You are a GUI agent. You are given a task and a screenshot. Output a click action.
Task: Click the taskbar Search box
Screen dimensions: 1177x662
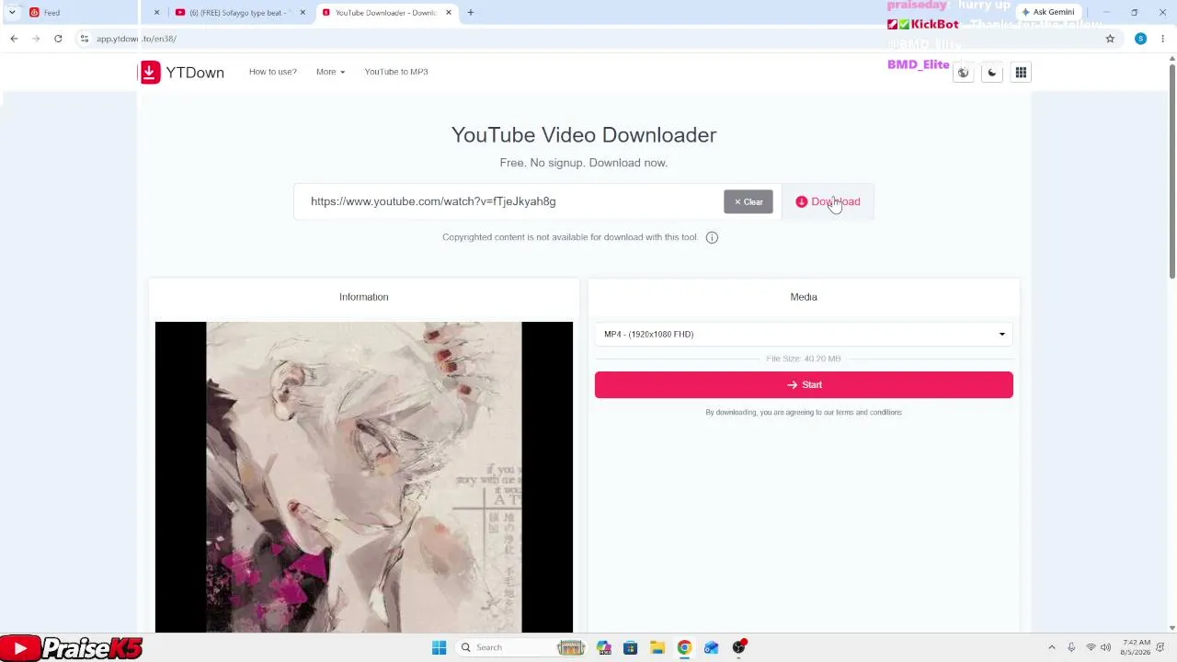(521, 647)
